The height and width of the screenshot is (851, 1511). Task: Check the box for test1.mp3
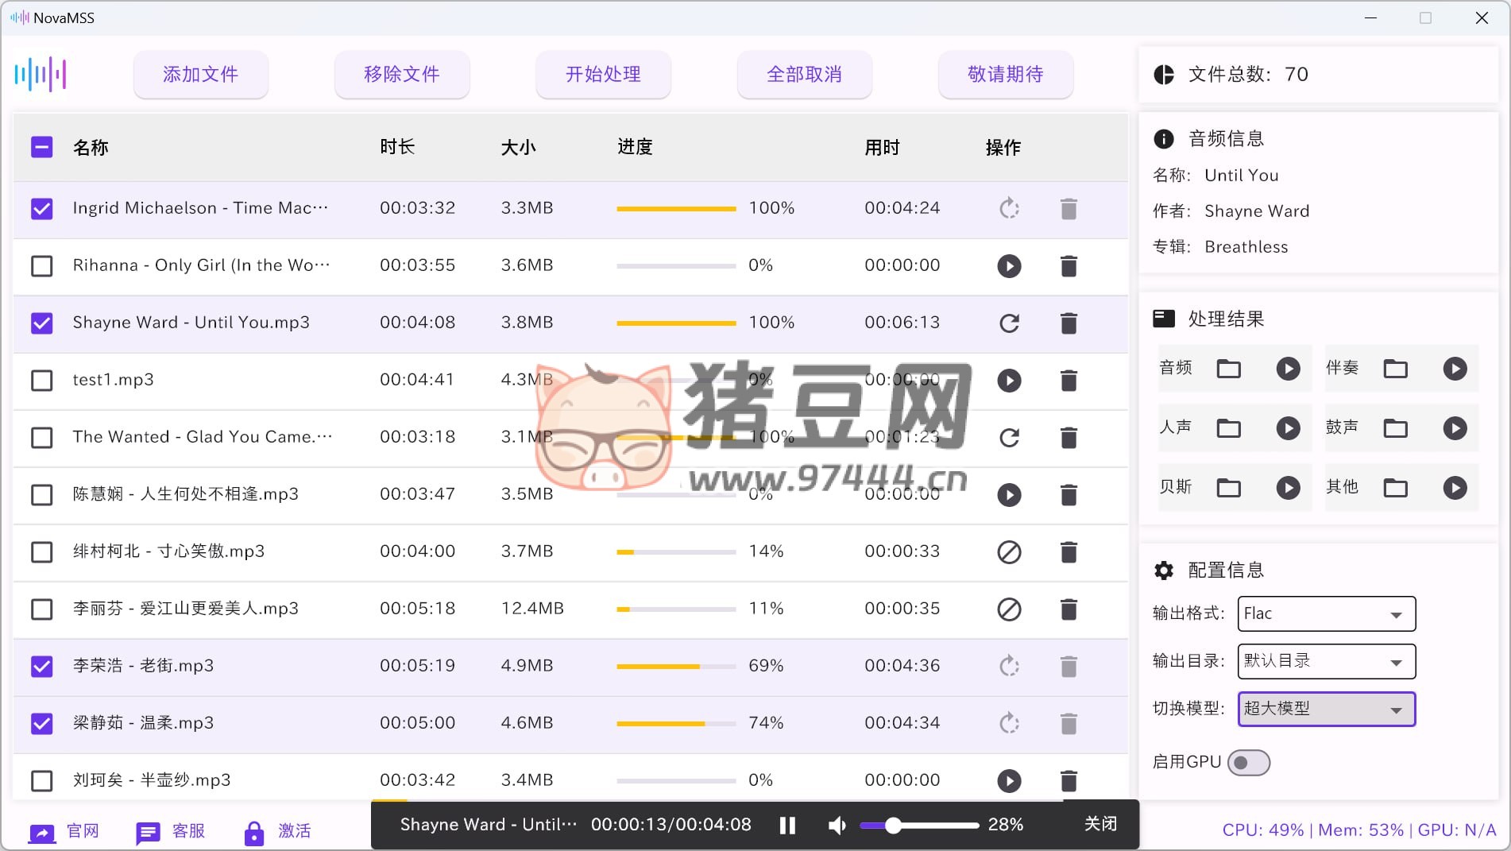(x=41, y=381)
